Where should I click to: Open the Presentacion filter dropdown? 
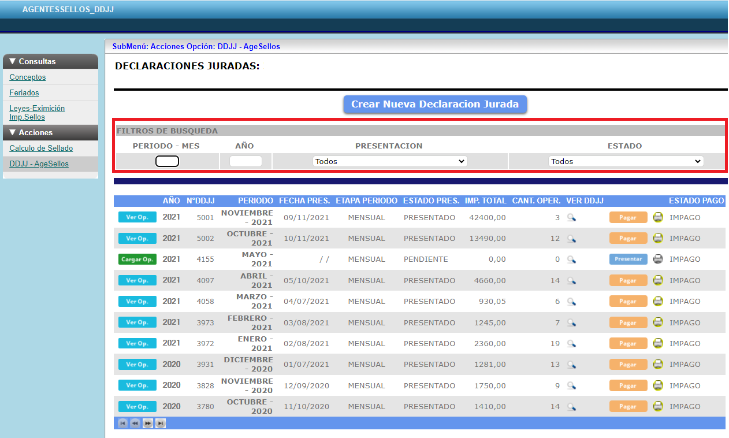390,161
